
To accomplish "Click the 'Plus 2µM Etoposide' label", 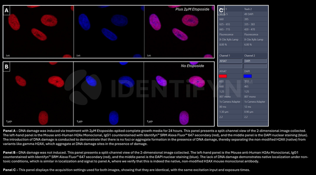I will pos(192,9).
